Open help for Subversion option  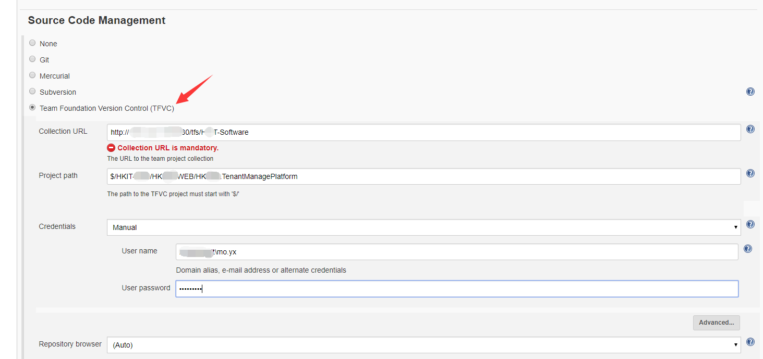click(x=750, y=92)
